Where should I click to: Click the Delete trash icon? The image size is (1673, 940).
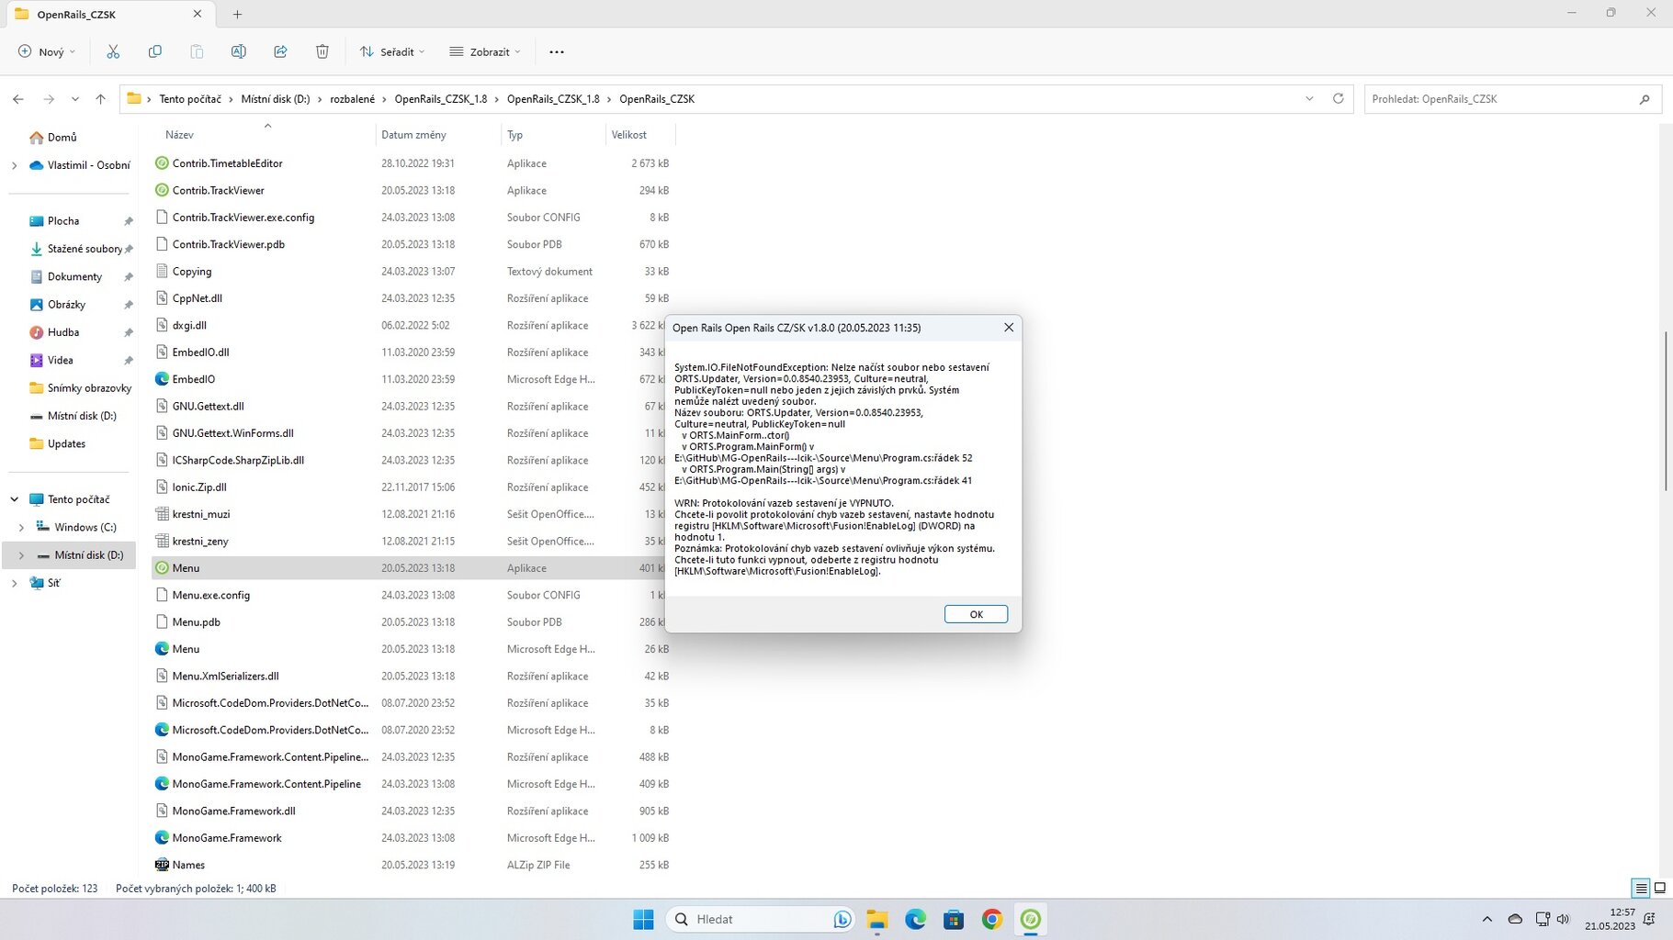click(x=322, y=51)
